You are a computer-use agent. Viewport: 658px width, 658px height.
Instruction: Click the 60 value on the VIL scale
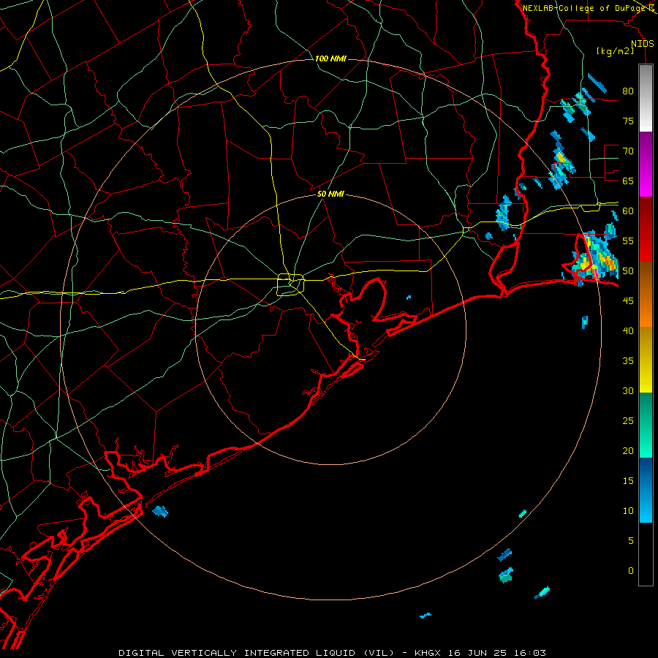click(628, 211)
